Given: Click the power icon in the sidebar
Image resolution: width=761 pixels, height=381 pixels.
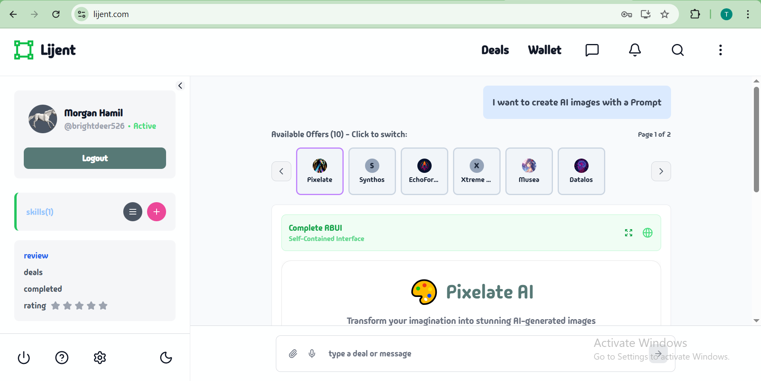Looking at the screenshot, I should click(23, 358).
